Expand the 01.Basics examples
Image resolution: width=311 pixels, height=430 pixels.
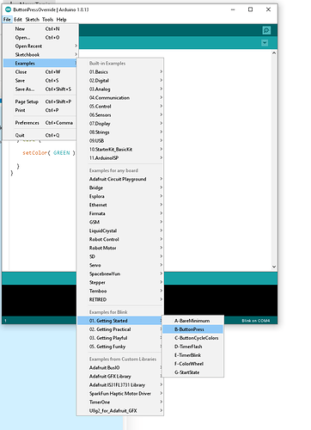pos(120,72)
